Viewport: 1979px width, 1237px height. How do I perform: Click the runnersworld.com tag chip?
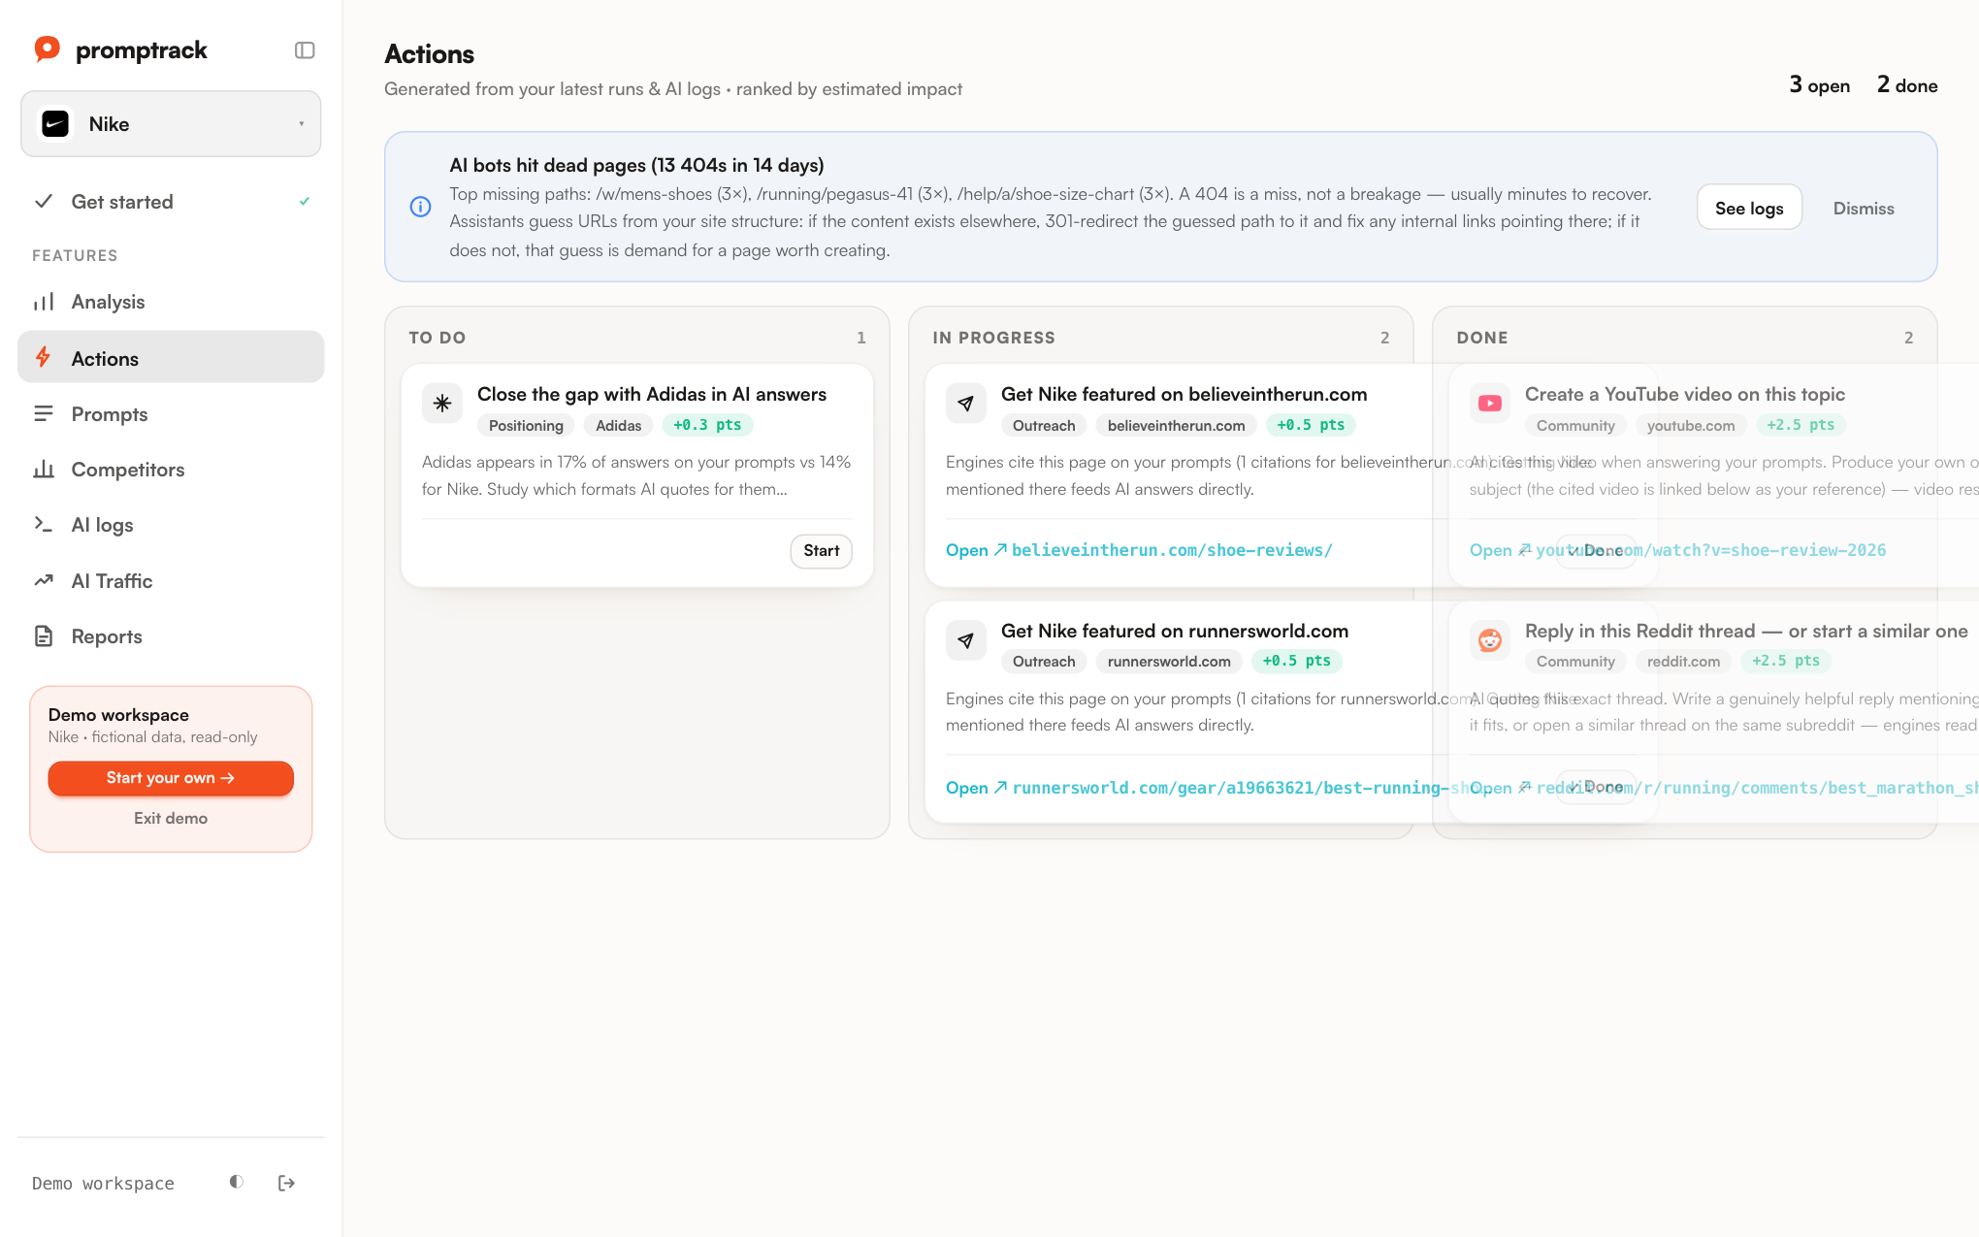click(1169, 661)
